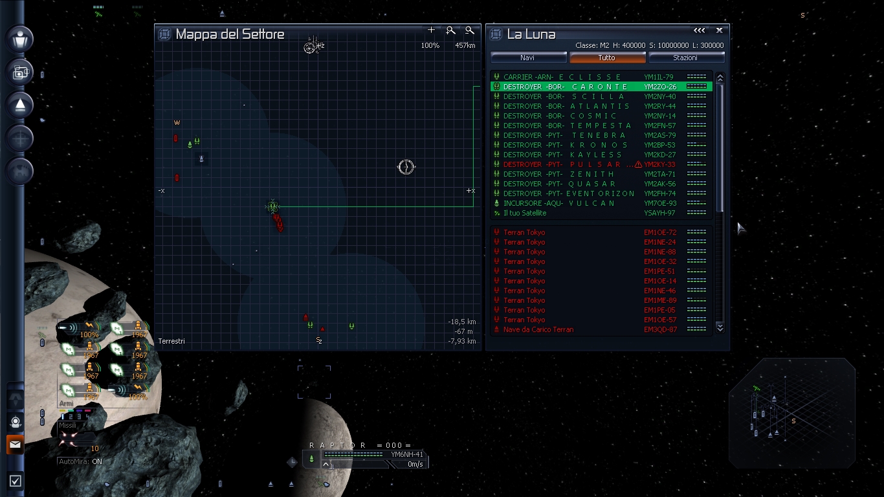Select the west gate W marker on the map
Screen dimensions: 884x497
click(176, 122)
